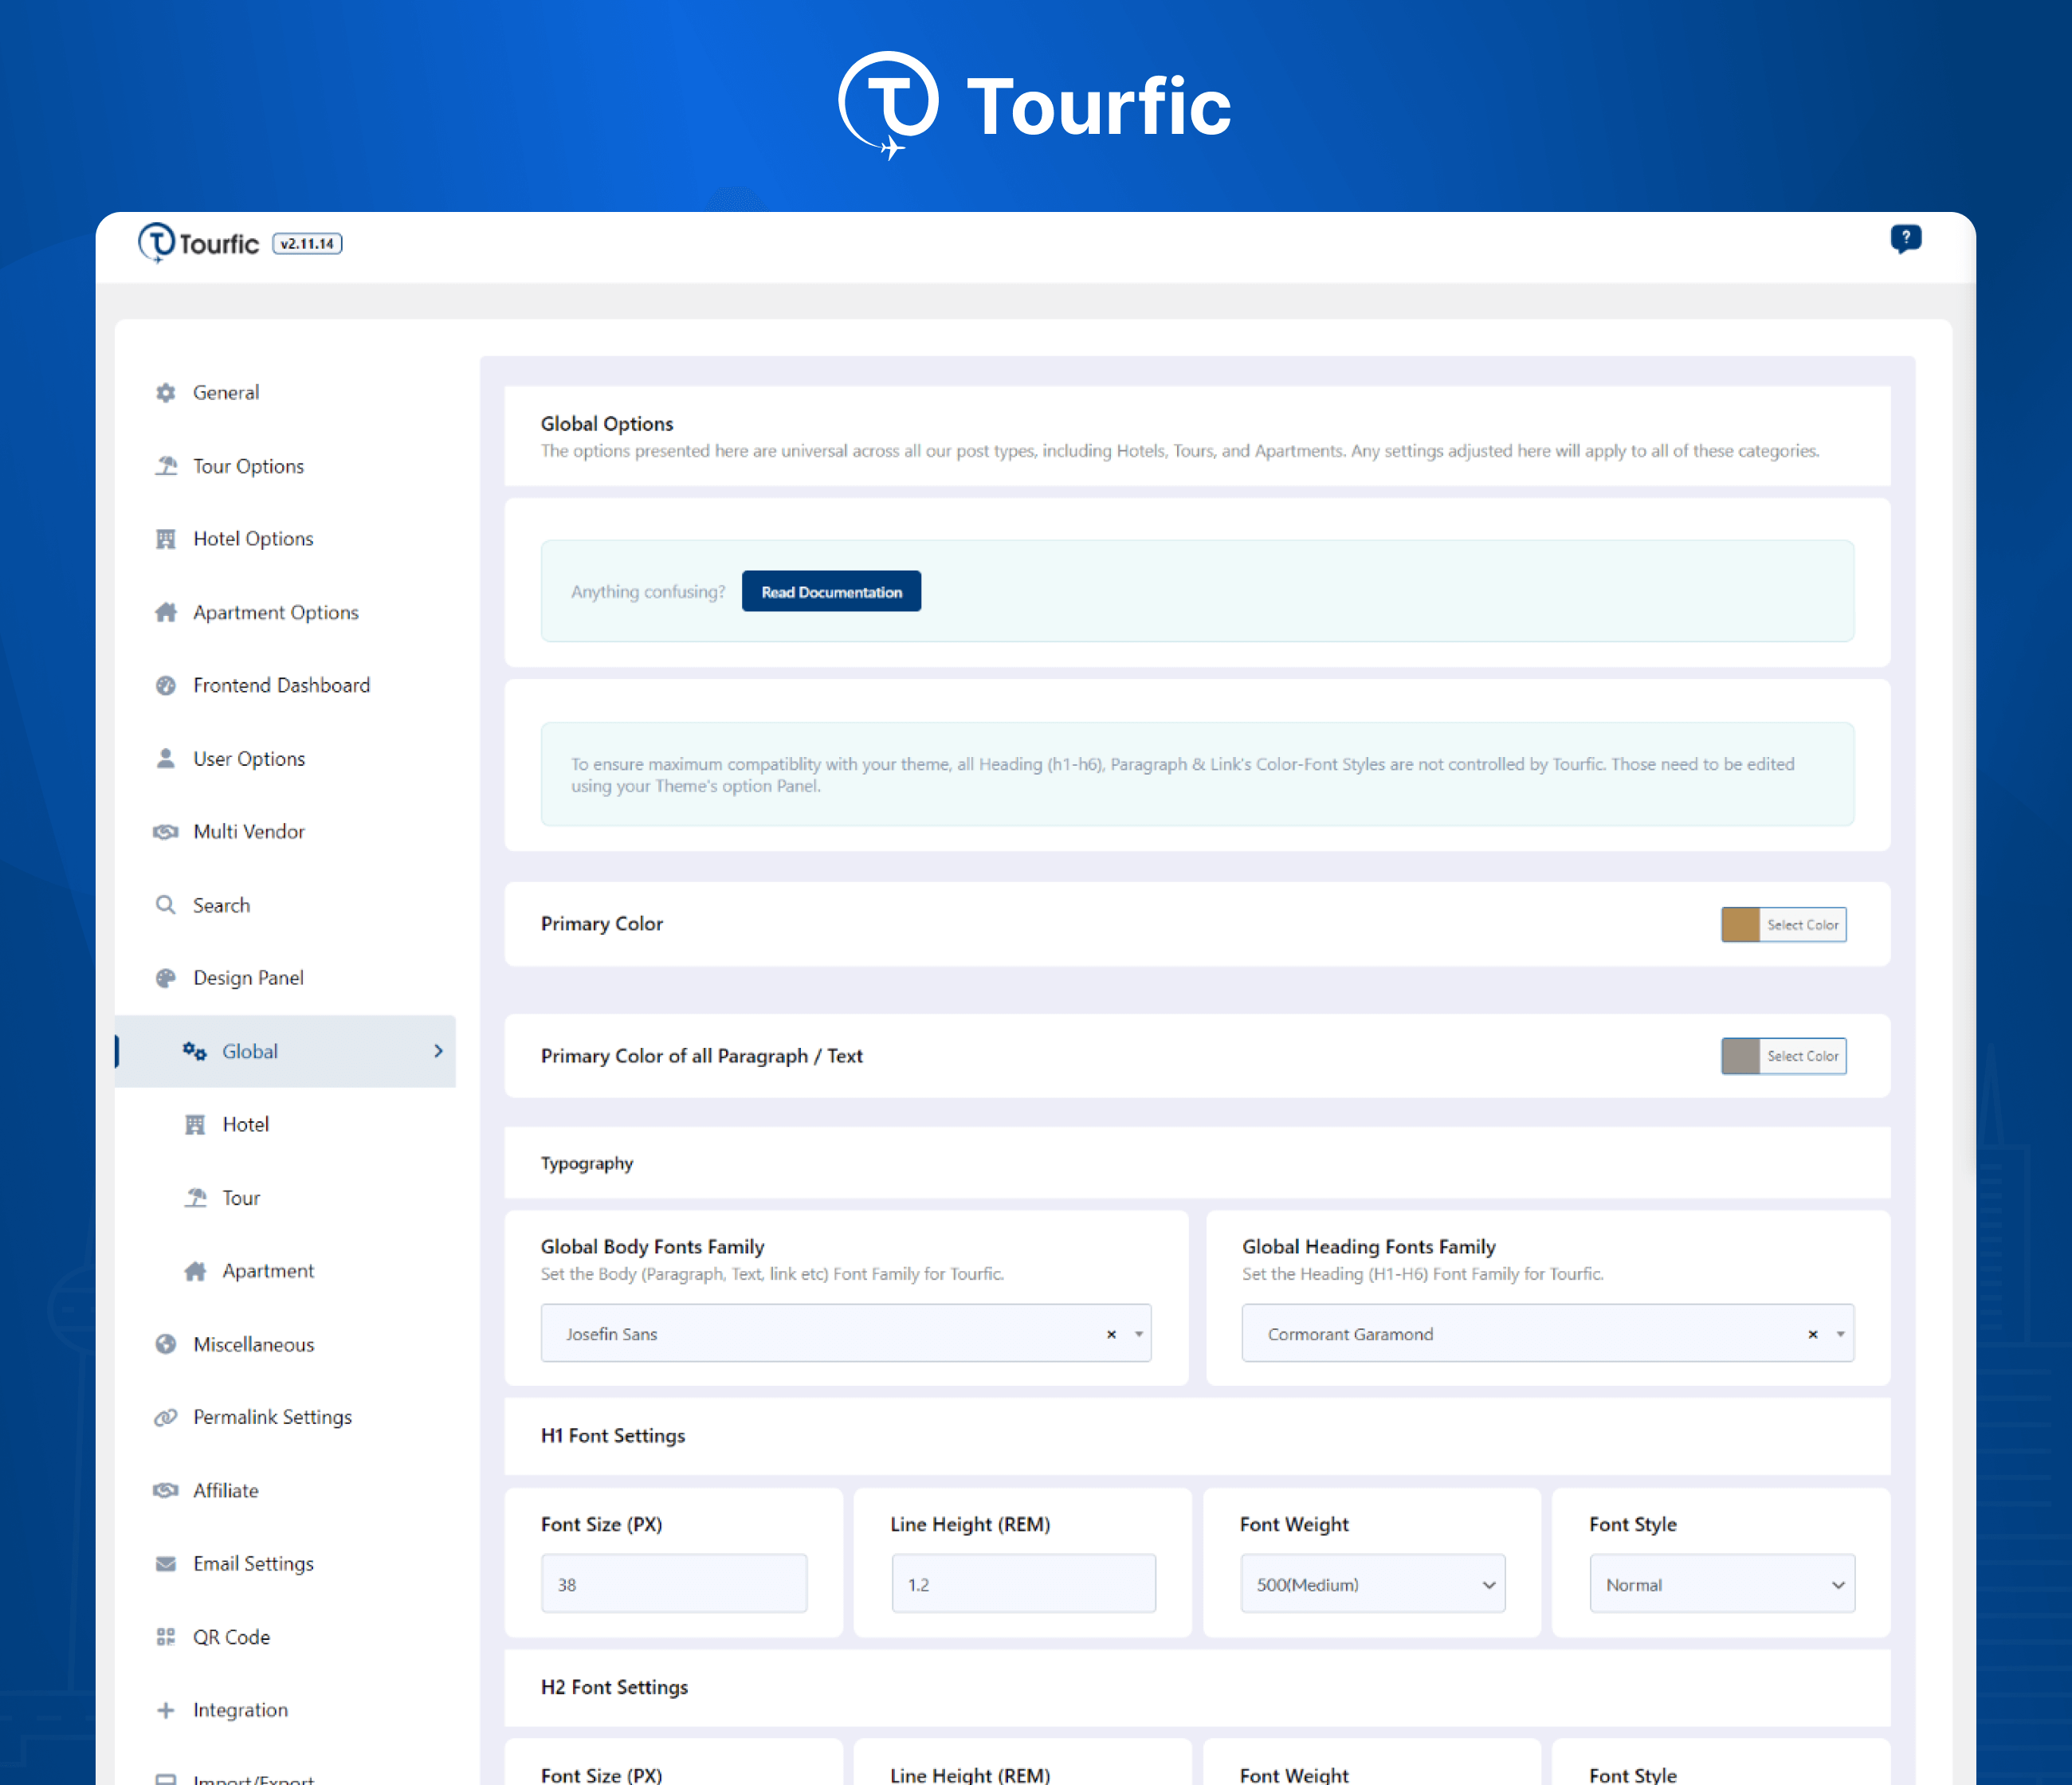Image resolution: width=2072 pixels, height=1785 pixels.
Task: Open Miscellaneous settings
Action: tap(254, 1344)
